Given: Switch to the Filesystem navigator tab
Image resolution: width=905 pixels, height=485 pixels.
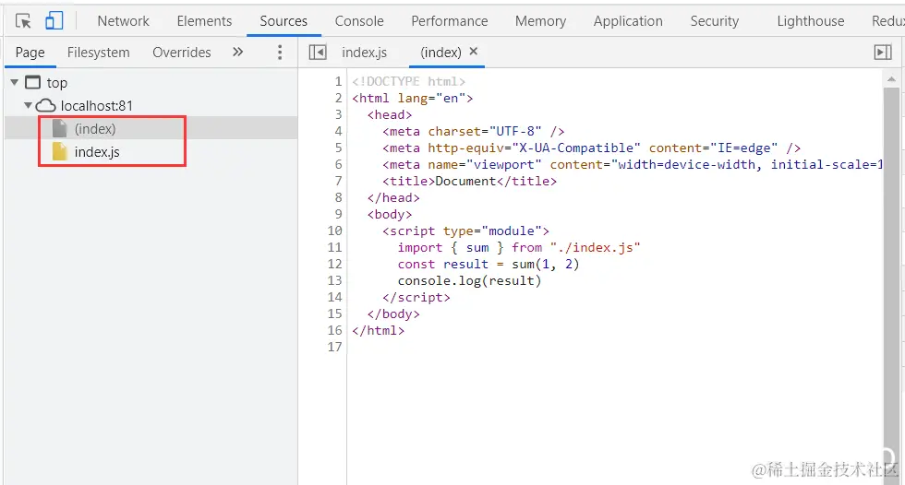Looking at the screenshot, I should tap(98, 53).
